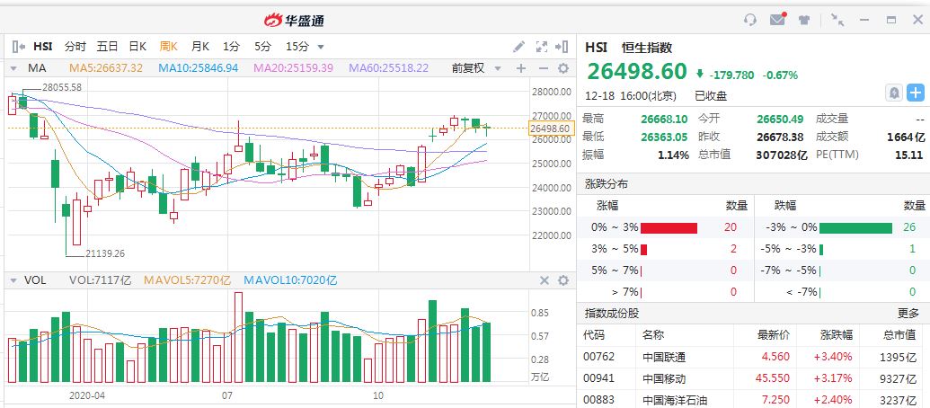Viewport: 930px width, 408px height.
Task: Switch to 日K daily chart tab
Action: [137, 47]
